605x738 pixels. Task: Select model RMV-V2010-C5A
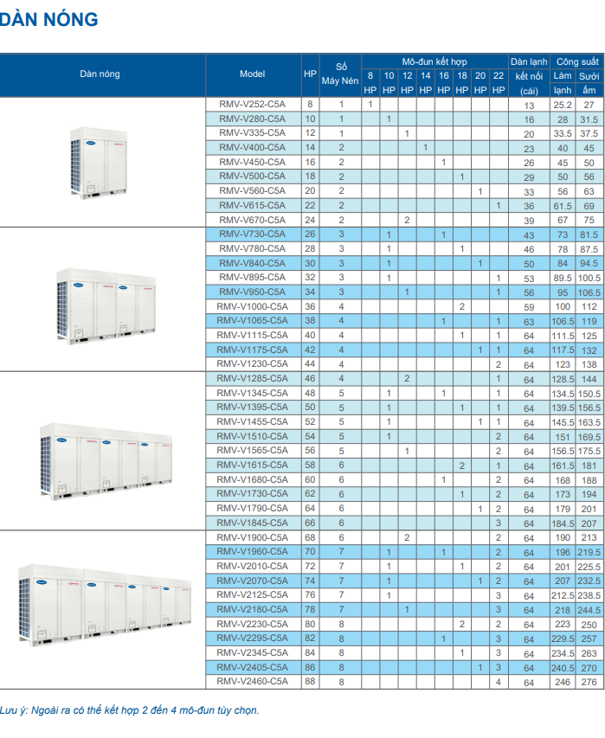tap(253, 566)
